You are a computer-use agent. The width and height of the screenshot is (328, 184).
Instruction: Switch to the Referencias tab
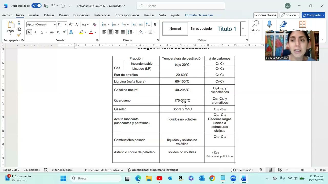tap(102, 15)
